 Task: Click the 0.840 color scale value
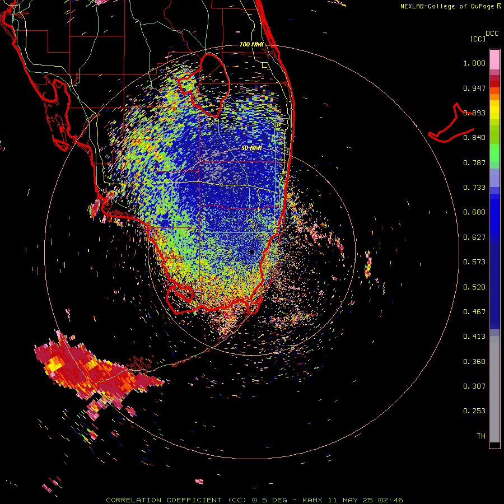tap(474, 138)
